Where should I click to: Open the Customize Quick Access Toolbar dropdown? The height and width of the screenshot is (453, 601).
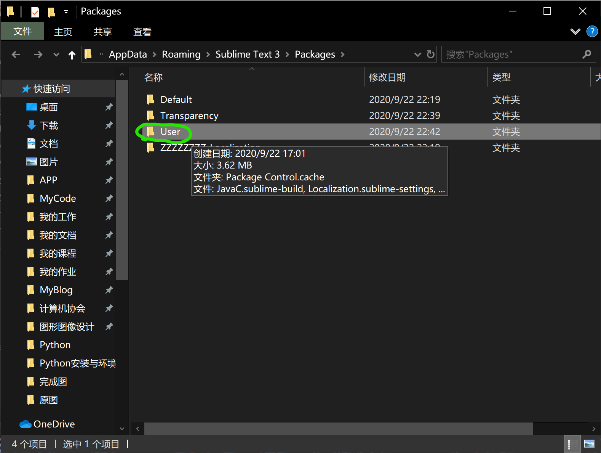pos(66,12)
